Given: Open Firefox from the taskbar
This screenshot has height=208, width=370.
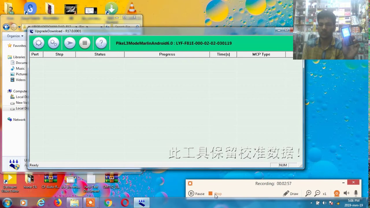Looking at the screenshot, I should coord(58,203).
